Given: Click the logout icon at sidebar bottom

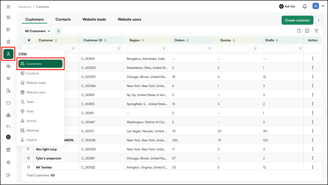Looking at the screenshot, I should pyautogui.click(x=8, y=175).
